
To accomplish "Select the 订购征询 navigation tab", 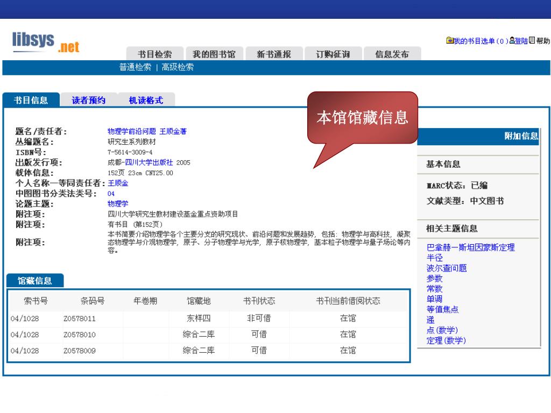I will click(333, 54).
